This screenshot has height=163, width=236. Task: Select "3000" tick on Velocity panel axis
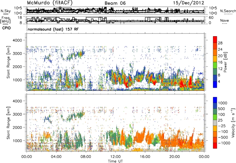point(17,114)
